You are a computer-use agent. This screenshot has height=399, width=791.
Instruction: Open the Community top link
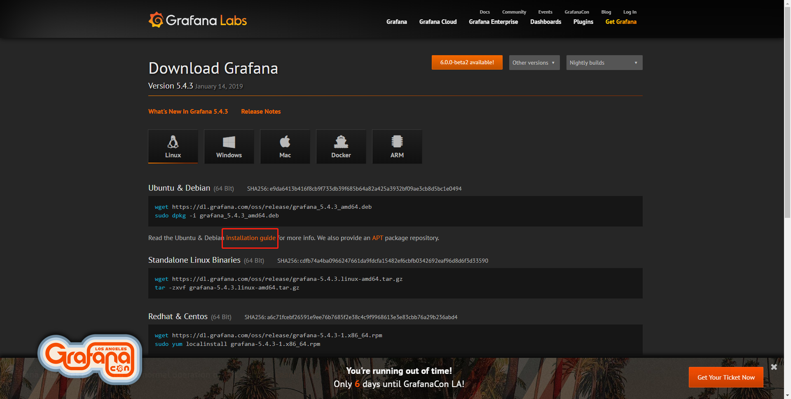tap(514, 12)
